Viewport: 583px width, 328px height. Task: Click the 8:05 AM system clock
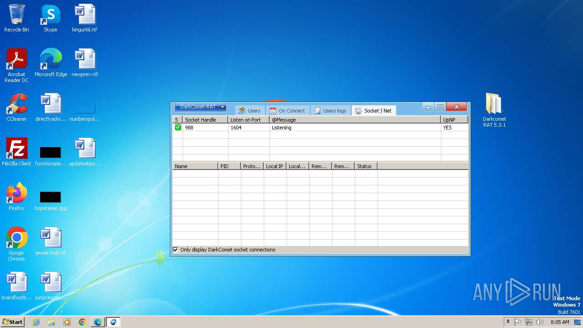click(560, 322)
